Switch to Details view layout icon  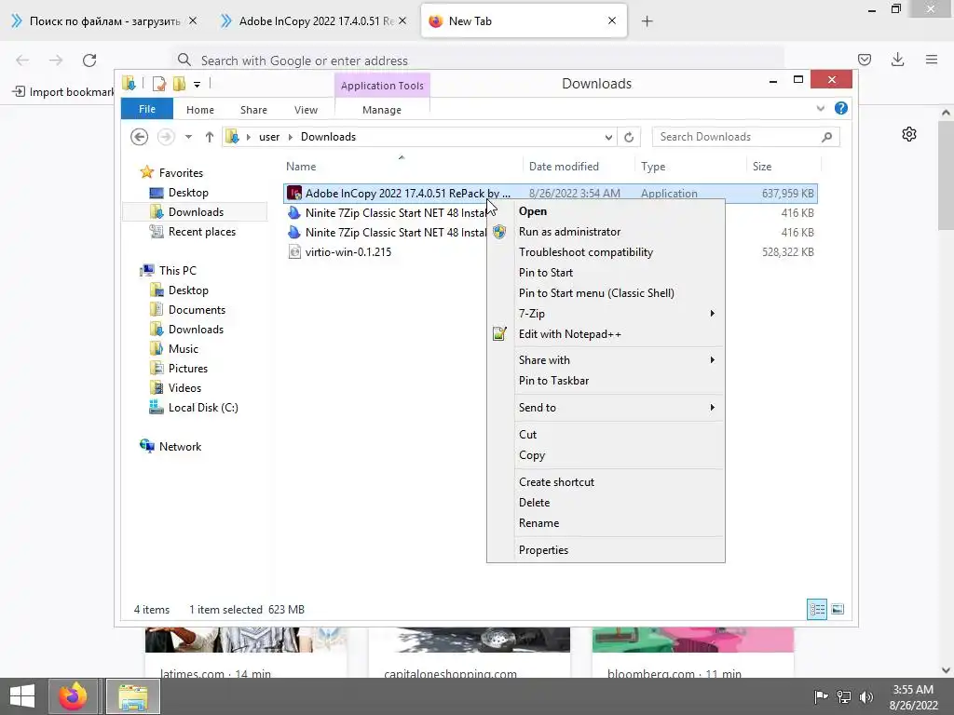(816, 609)
